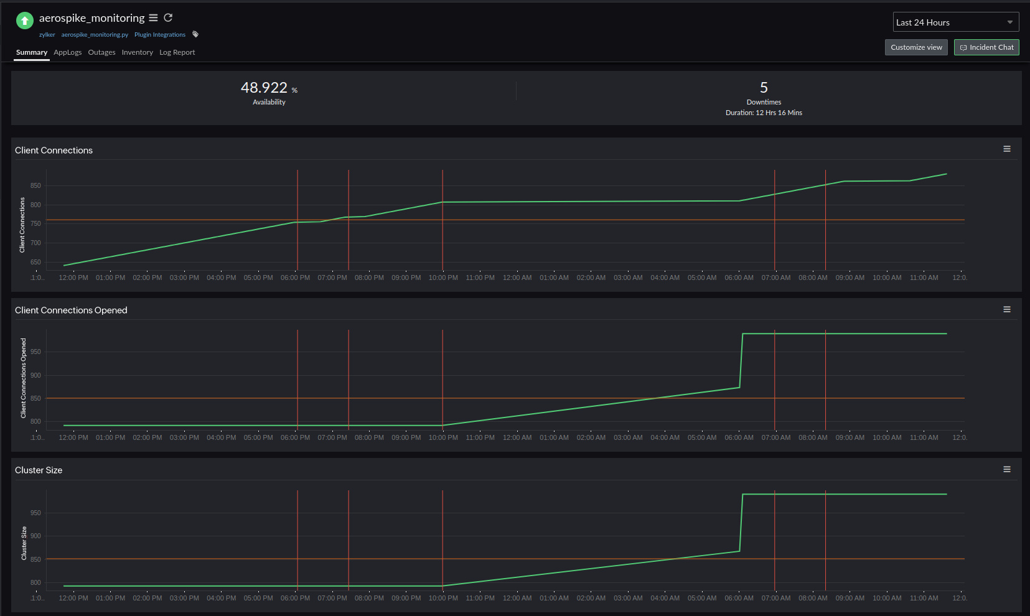
Task: Open the Cluster Size chart options menu
Action: pos(1007,469)
